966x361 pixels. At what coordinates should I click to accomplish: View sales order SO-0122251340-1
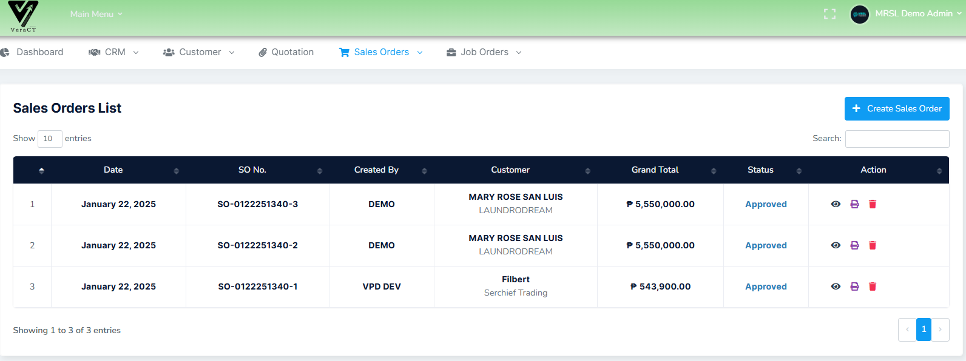(836, 286)
